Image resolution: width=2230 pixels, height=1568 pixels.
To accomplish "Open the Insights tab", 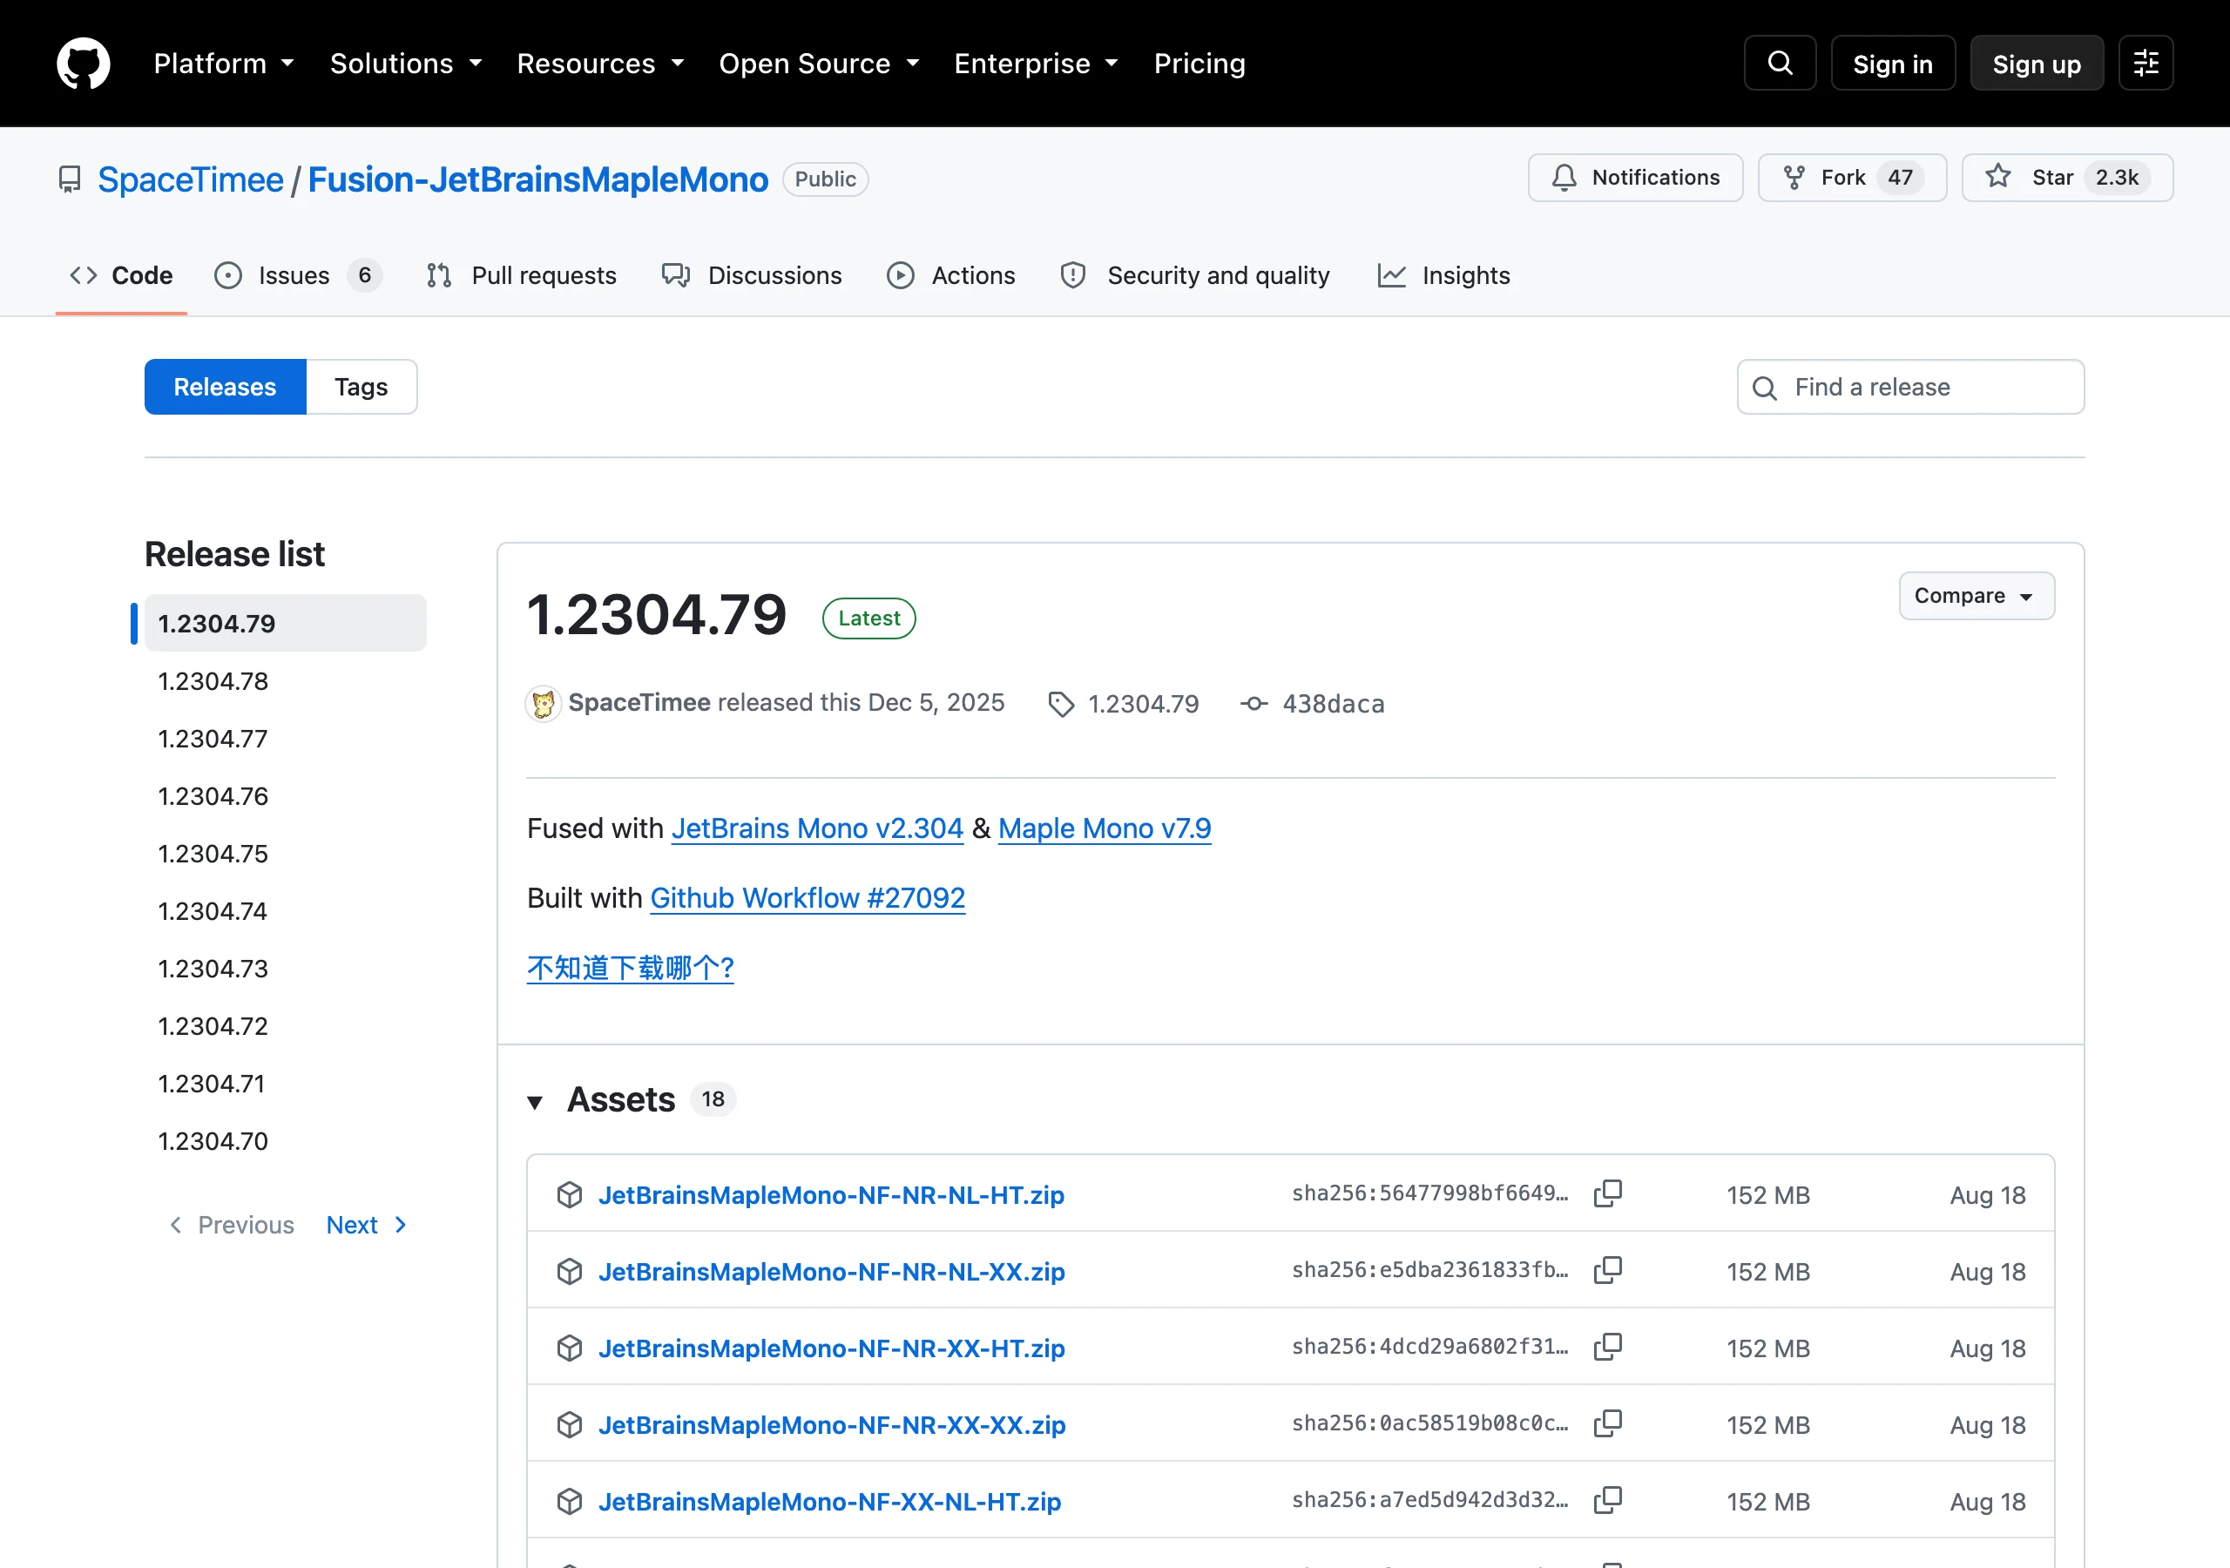I will click(x=1444, y=276).
